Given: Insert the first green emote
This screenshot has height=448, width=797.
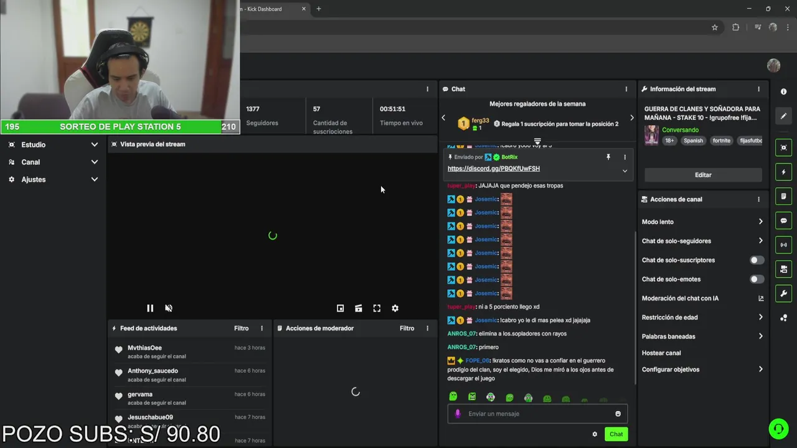Looking at the screenshot, I should coord(453,397).
